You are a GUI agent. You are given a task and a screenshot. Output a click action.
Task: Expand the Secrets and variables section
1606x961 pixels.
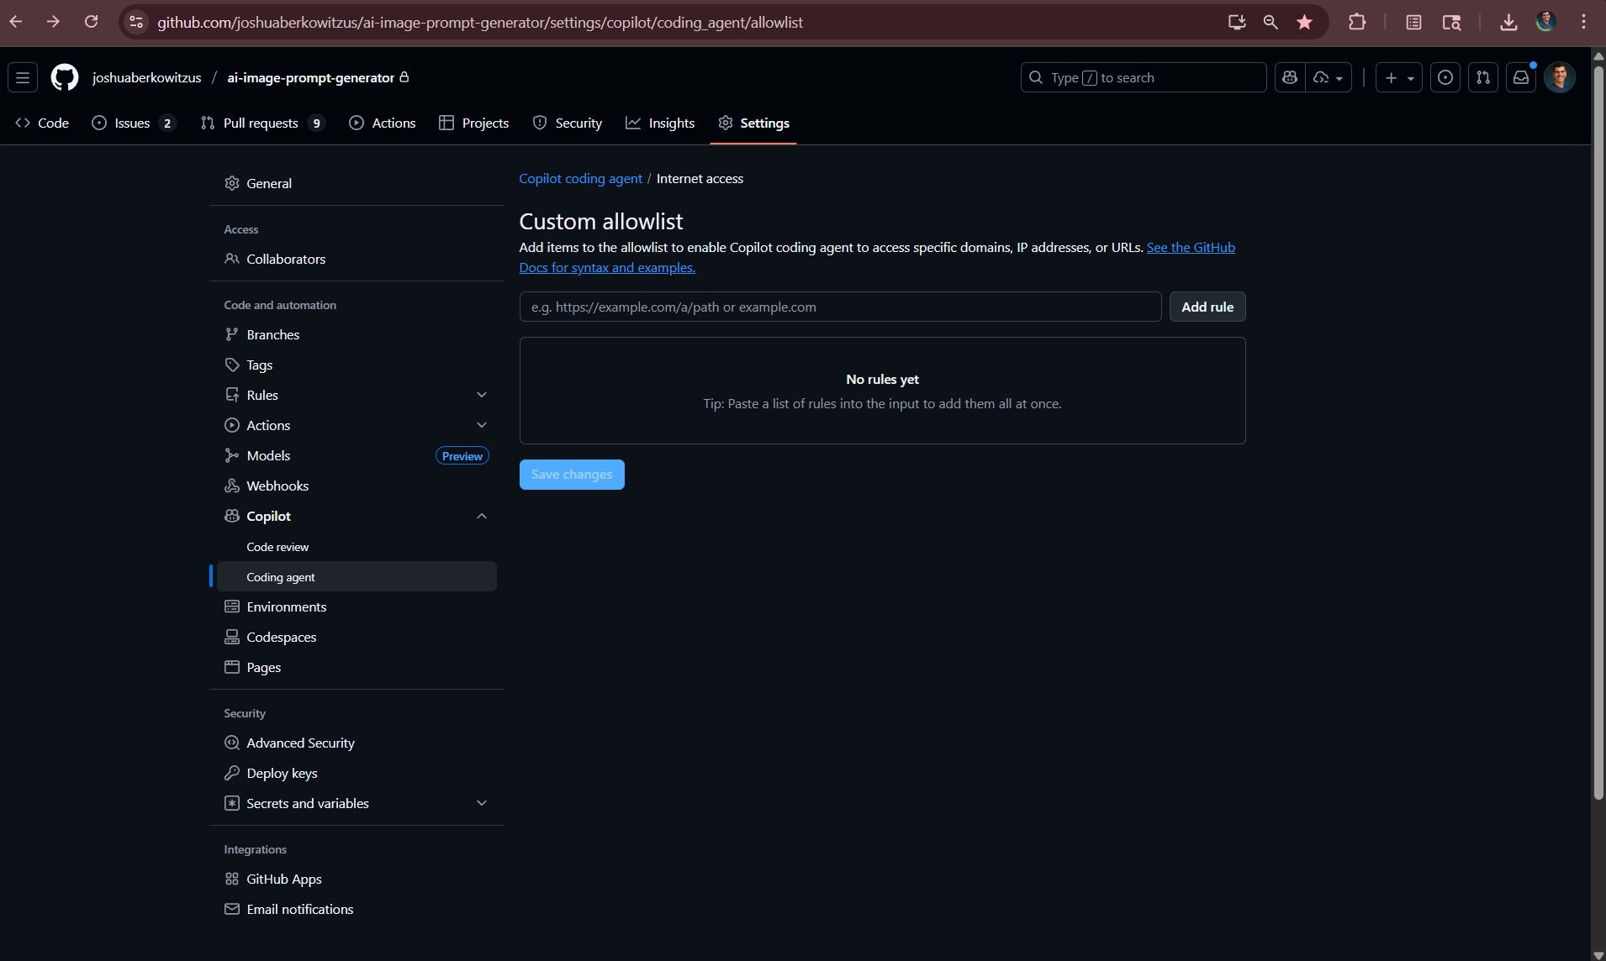coord(482,803)
